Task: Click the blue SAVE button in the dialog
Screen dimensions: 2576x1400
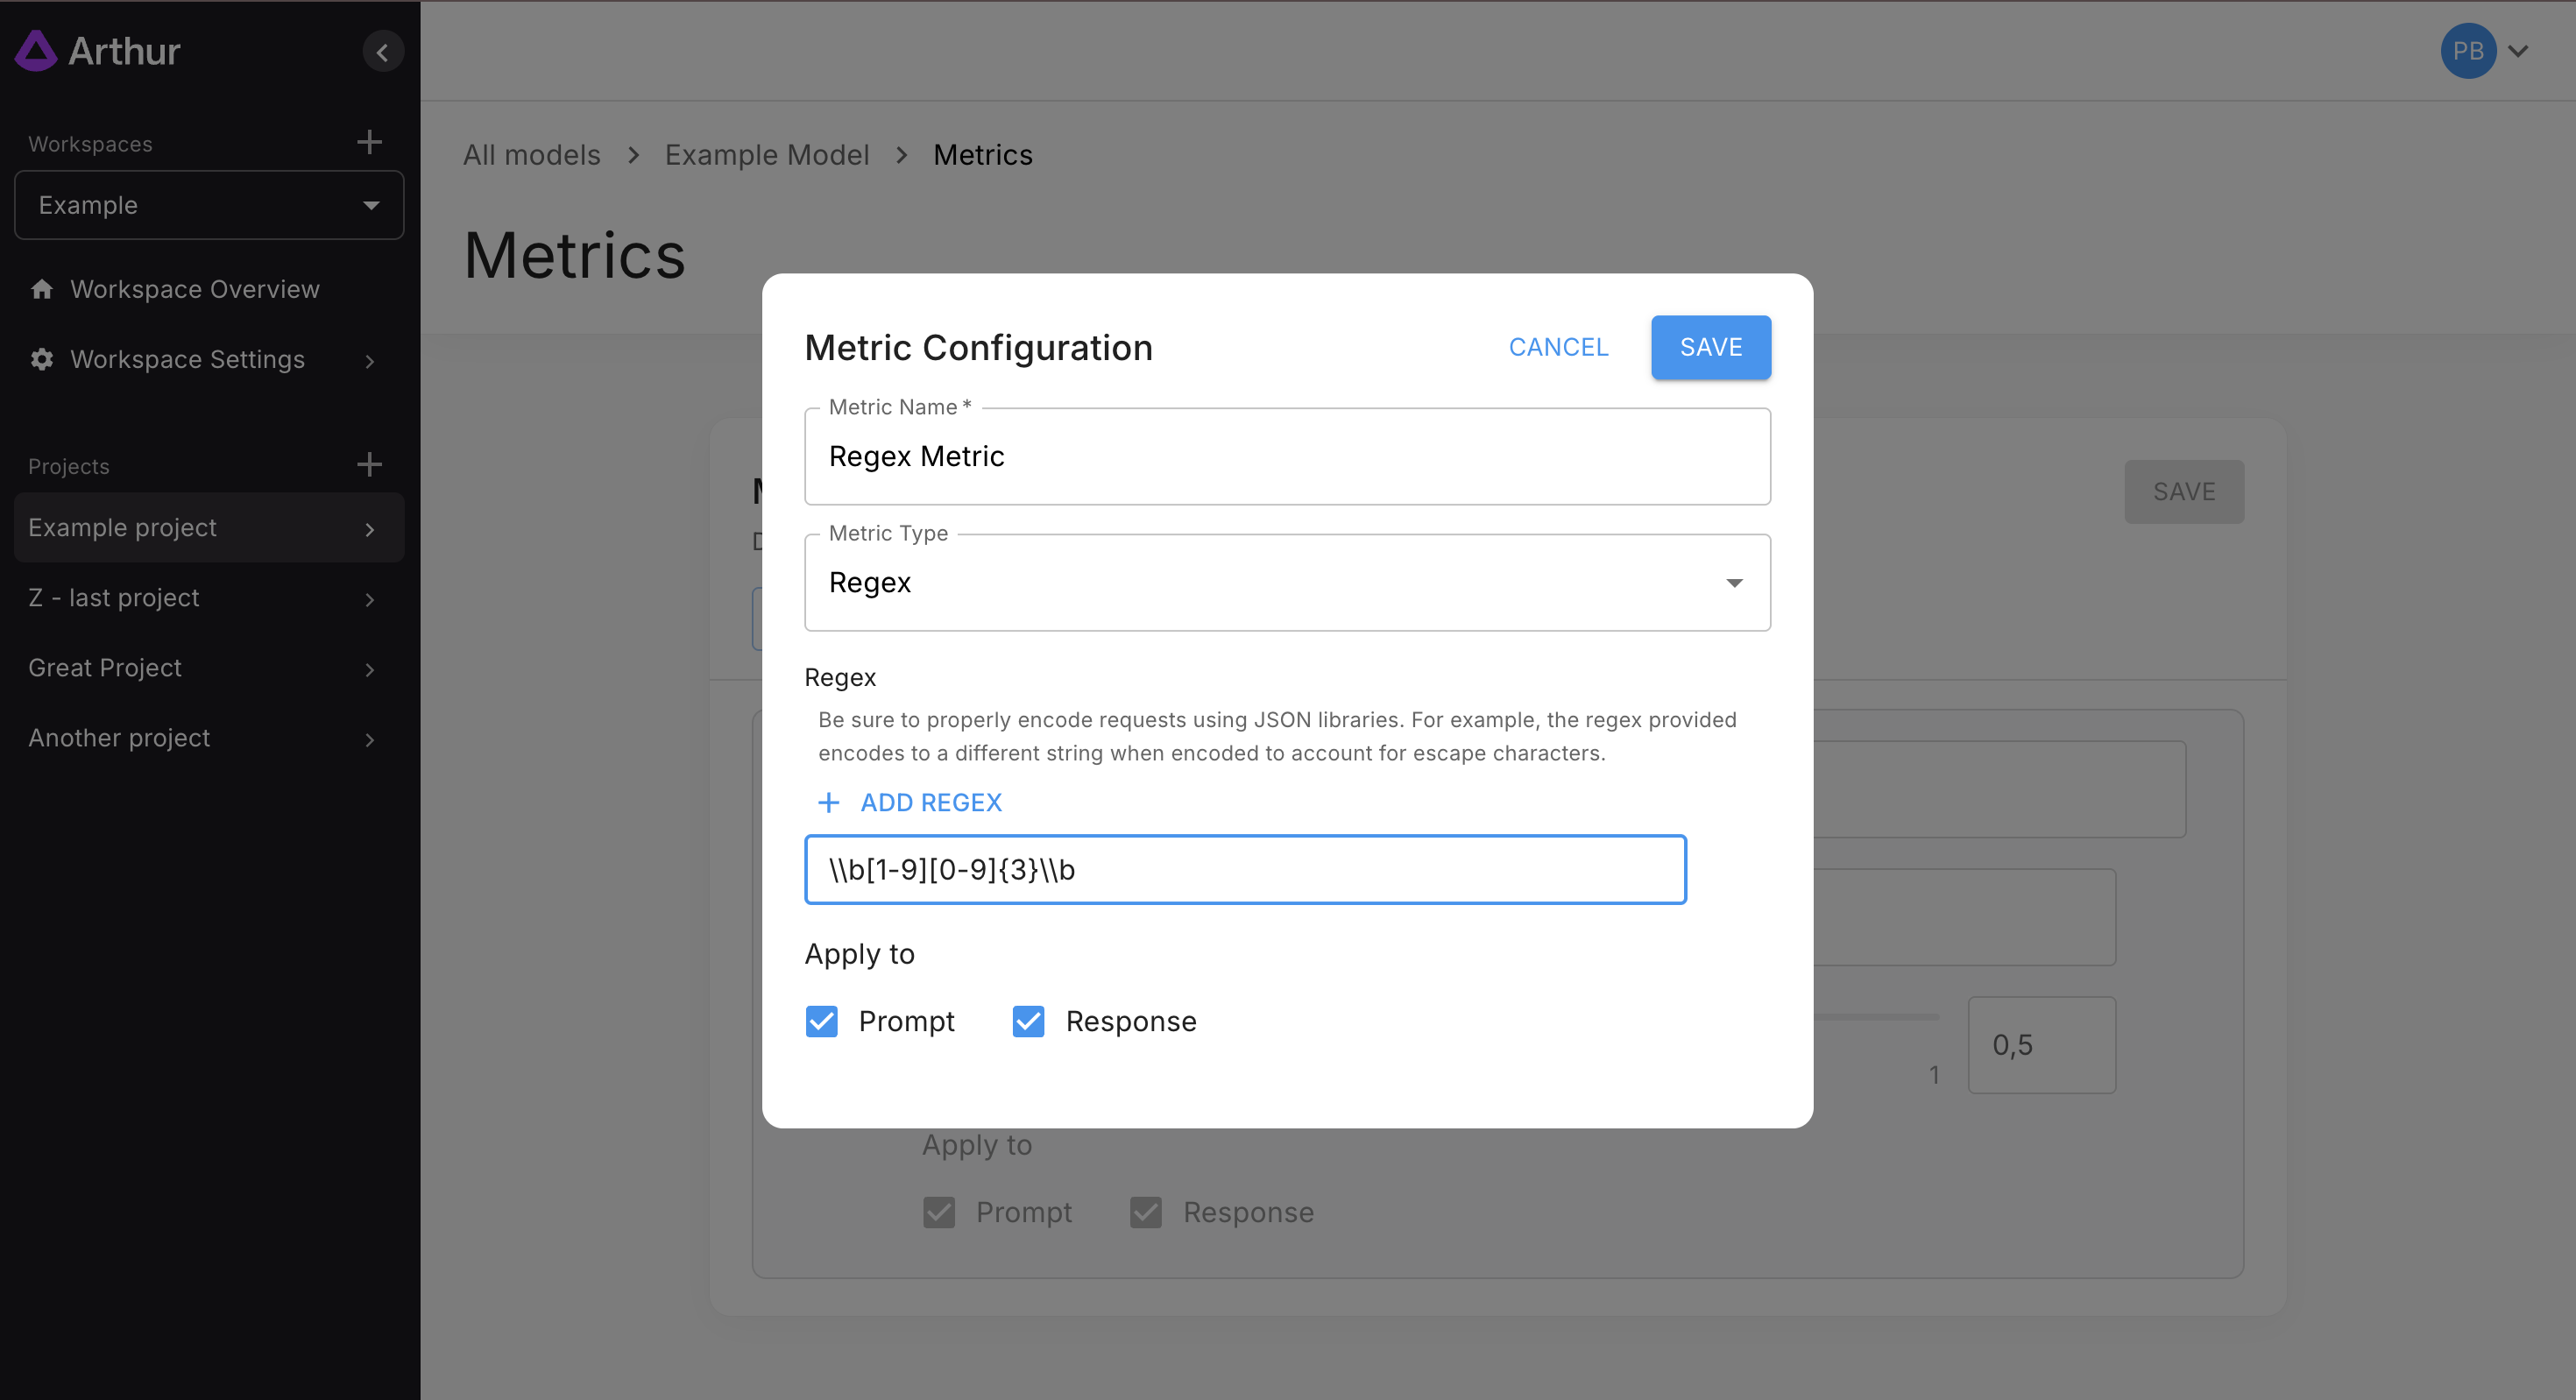Action: [1710, 347]
